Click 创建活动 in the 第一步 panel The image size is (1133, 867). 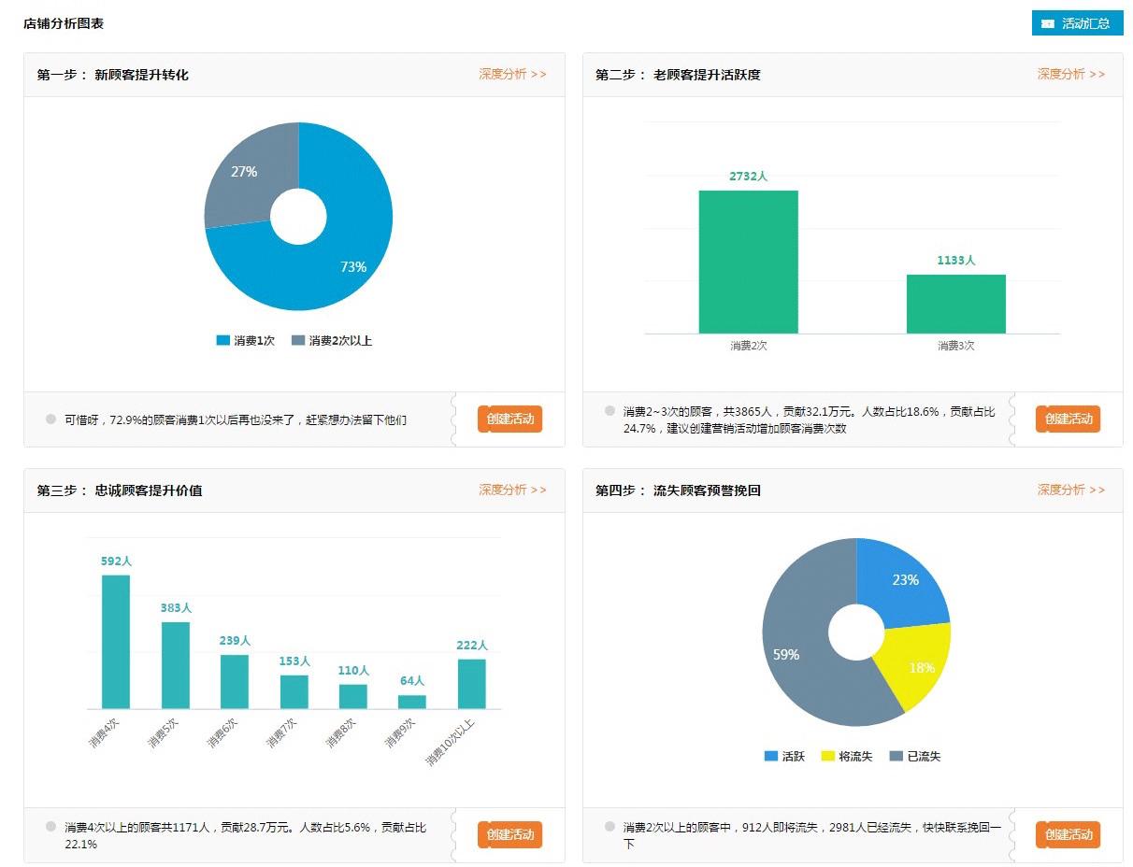tap(509, 419)
